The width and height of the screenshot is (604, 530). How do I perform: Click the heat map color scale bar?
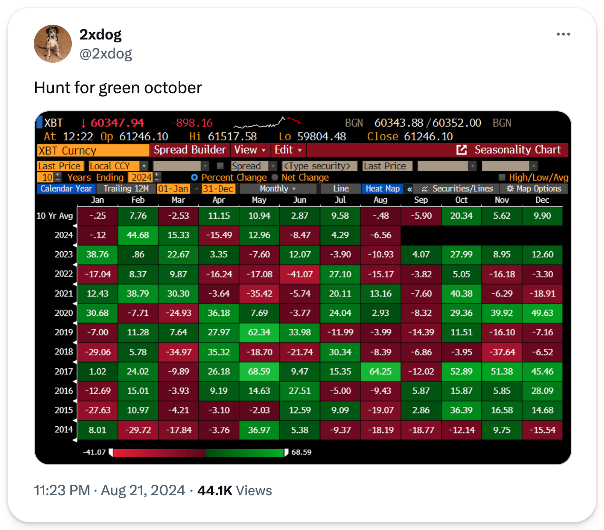click(x=198, y=452)
